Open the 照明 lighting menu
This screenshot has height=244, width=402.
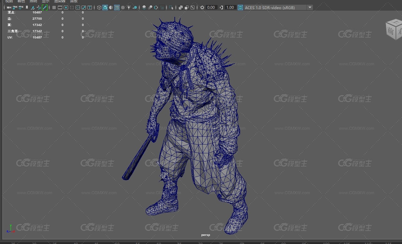pos(33,1)
